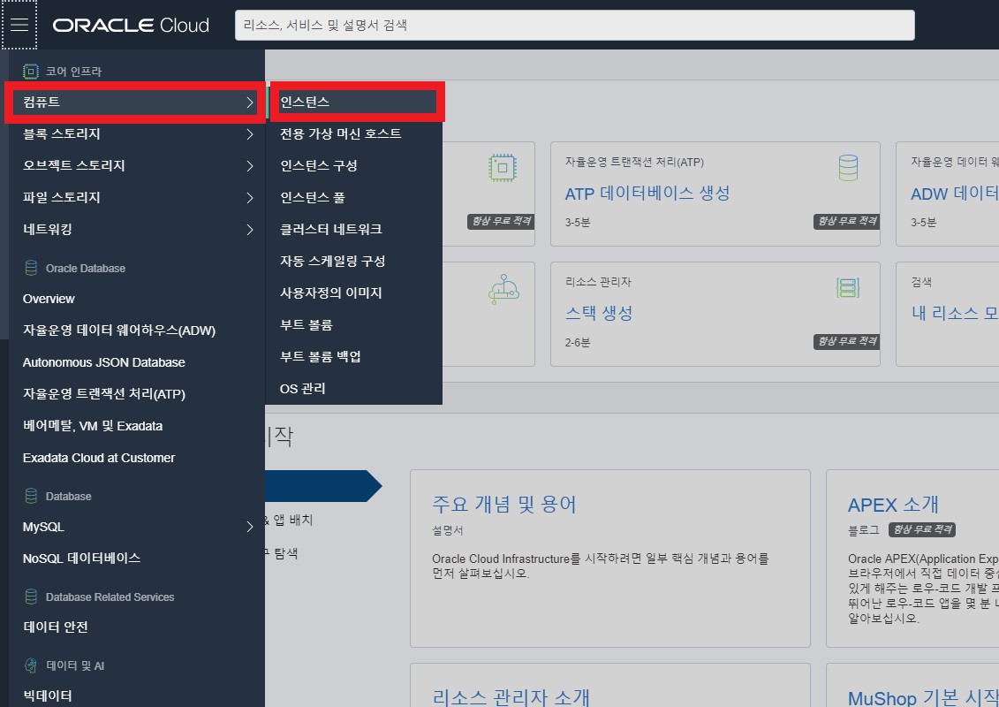This screenshot has width=999, height=707.
Task: Click the ATP card database icon
Action: click(x=848, y=168)
